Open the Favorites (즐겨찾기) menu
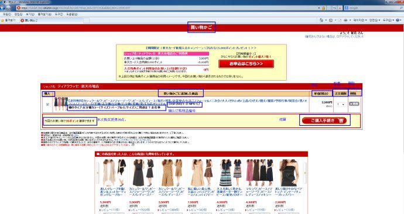Screen dimensions: 404x214 (x=44, y=15)
